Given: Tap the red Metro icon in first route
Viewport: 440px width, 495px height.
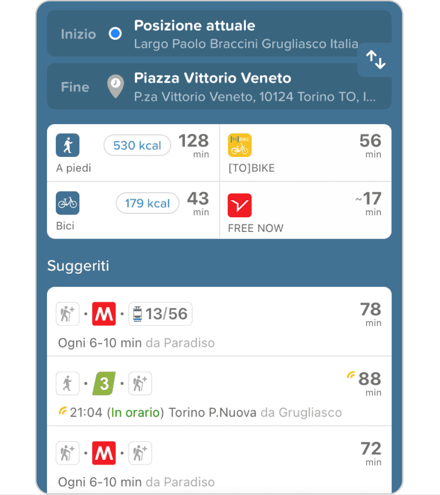Looking at the screenshot, I should pos(104,314).
